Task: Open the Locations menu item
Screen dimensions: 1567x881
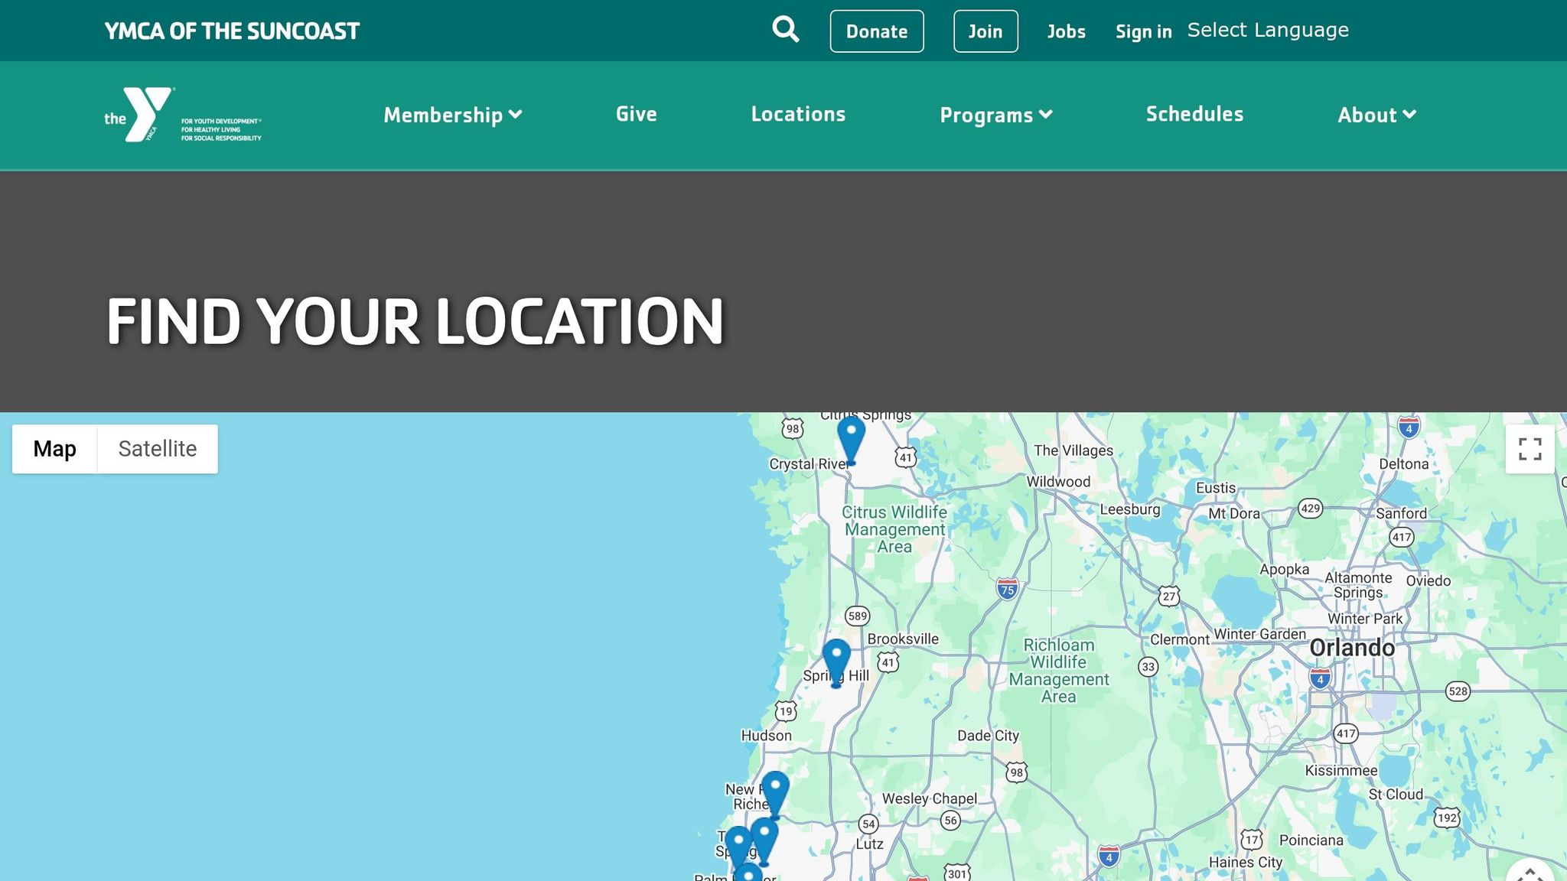Action: click(x=797, y=114)
